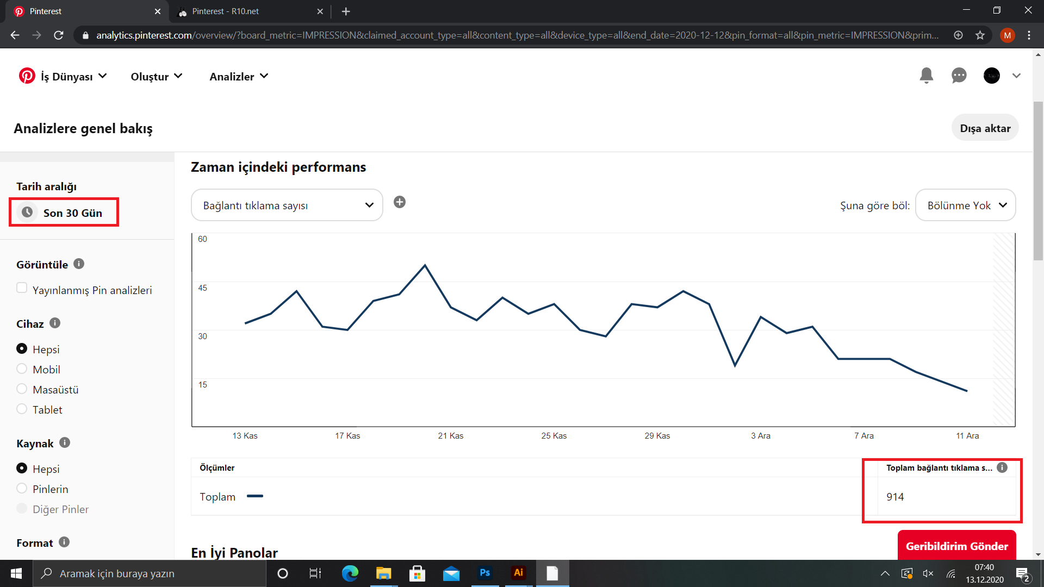Add another metric with plus icon
The image size is (1044, 587).
tap(400, 202)
